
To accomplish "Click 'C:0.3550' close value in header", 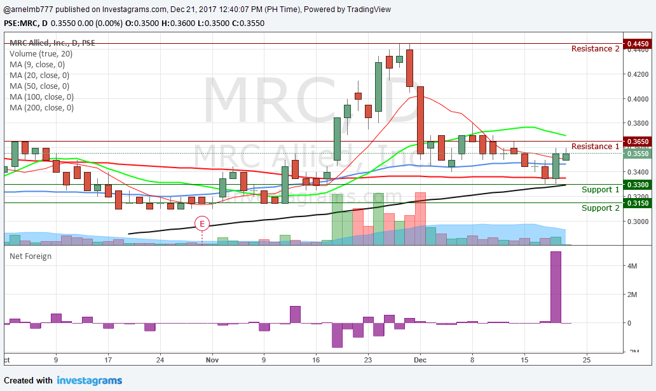I will pyautogui.click(x=249, y=23).
